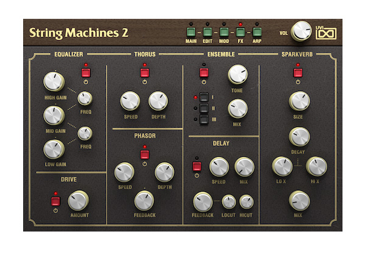The width and height of the screenshot is (365, 254).
Task: Click the MID GAIN knob
Action: pos(54,115)
